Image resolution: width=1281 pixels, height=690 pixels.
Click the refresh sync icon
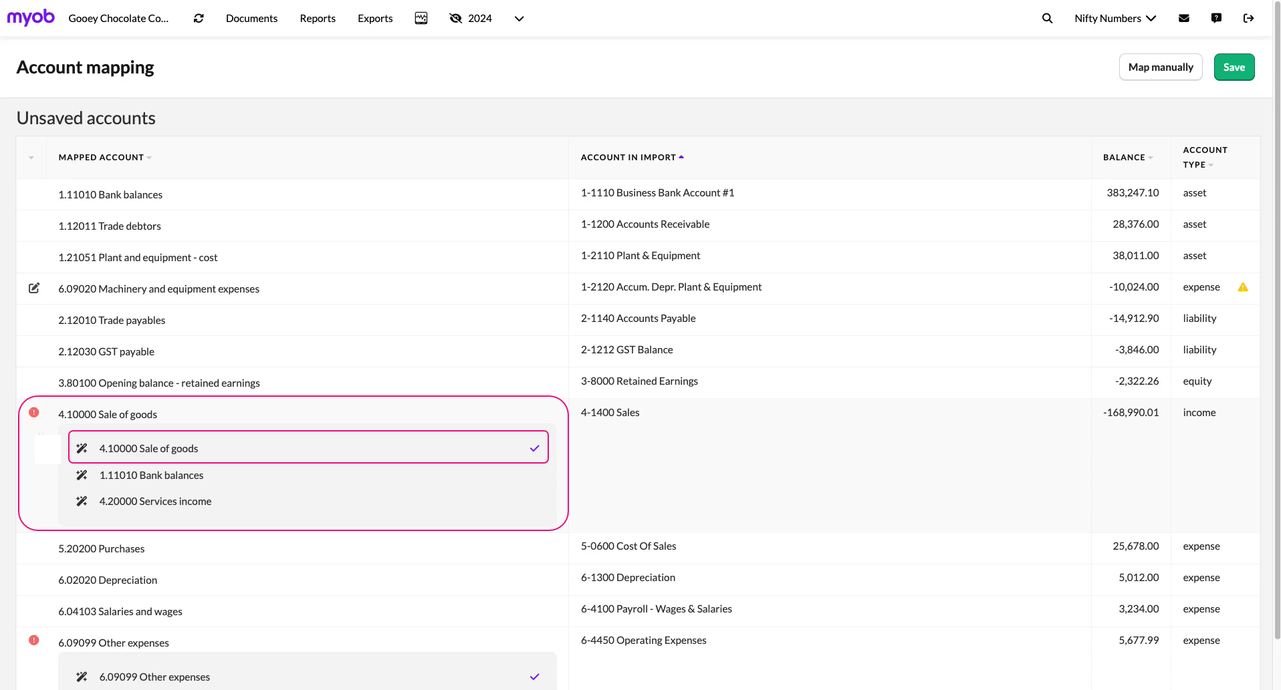199,19
